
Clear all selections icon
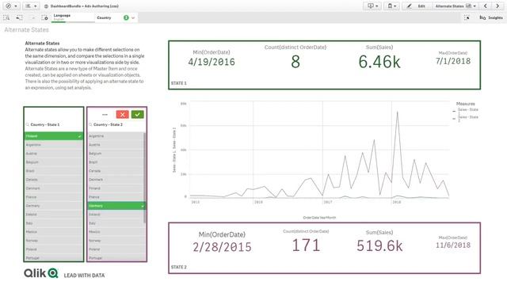(45, 17)
